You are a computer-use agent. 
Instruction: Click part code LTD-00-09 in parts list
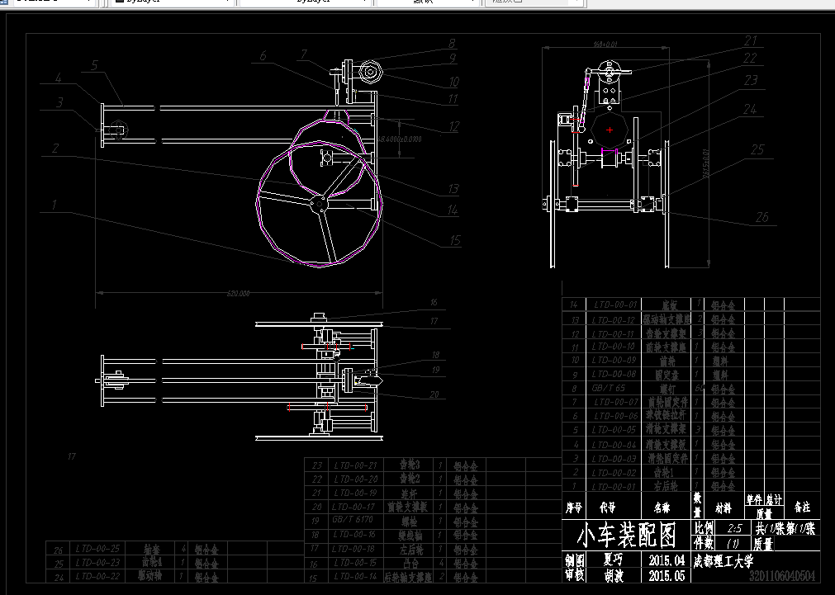tap(614, 361)
